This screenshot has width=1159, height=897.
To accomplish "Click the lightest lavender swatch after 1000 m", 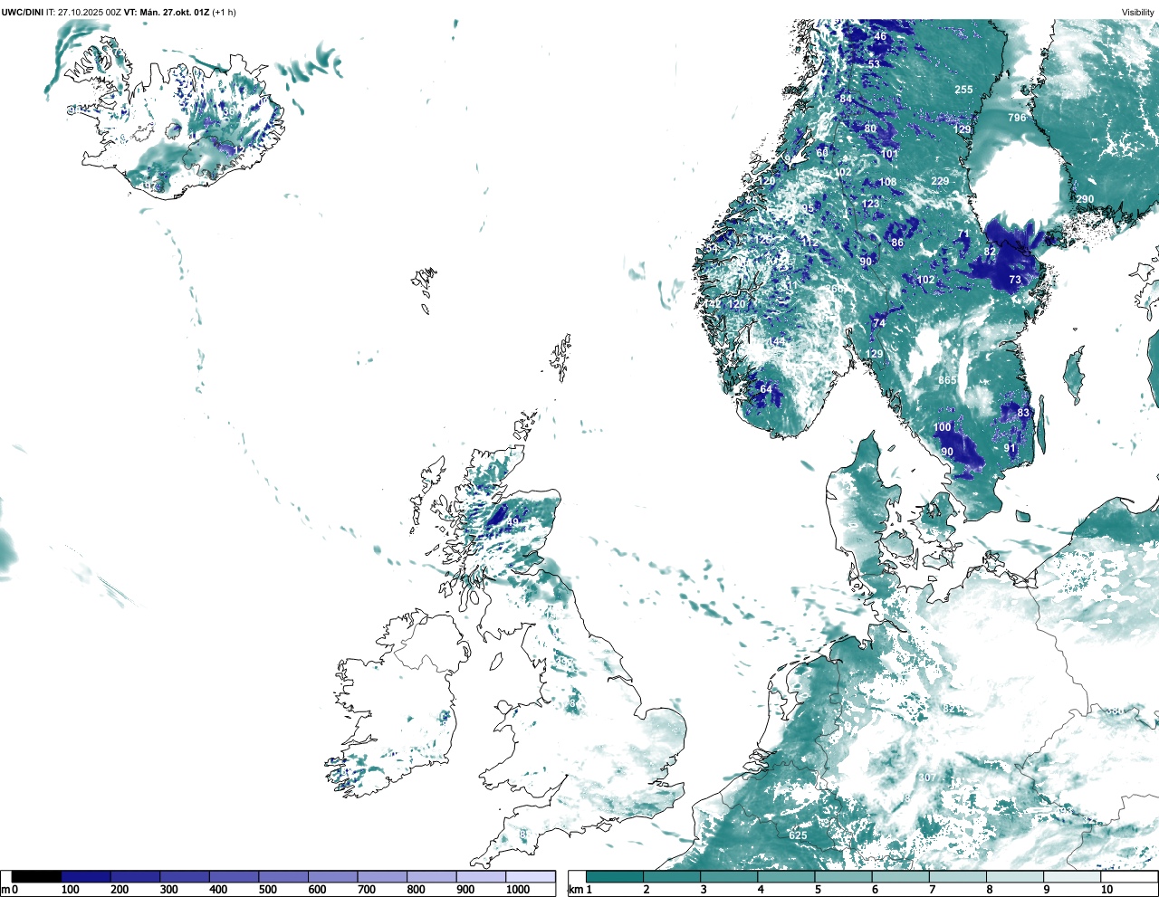I will [530, 876].
